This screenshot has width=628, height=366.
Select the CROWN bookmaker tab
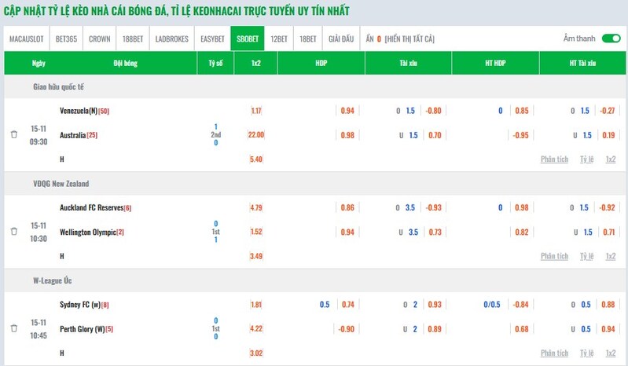(x=99, y=38)
